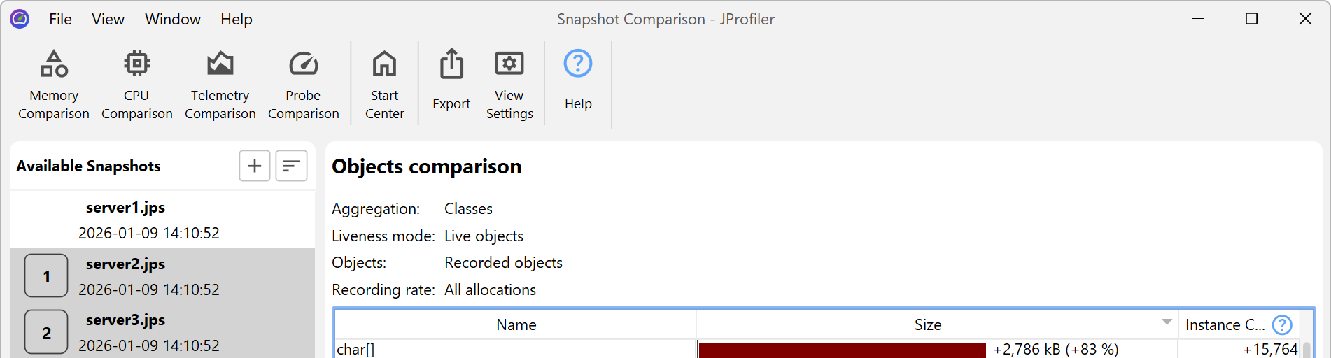Screen dimensions: 1331x358
Task: Go to Start Center
Action: (x=384, y=84)
